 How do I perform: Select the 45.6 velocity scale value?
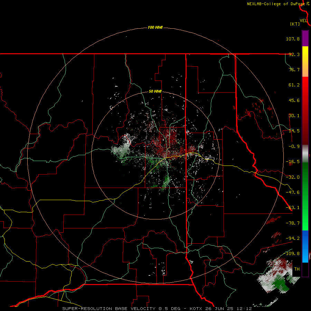[294, 100]
